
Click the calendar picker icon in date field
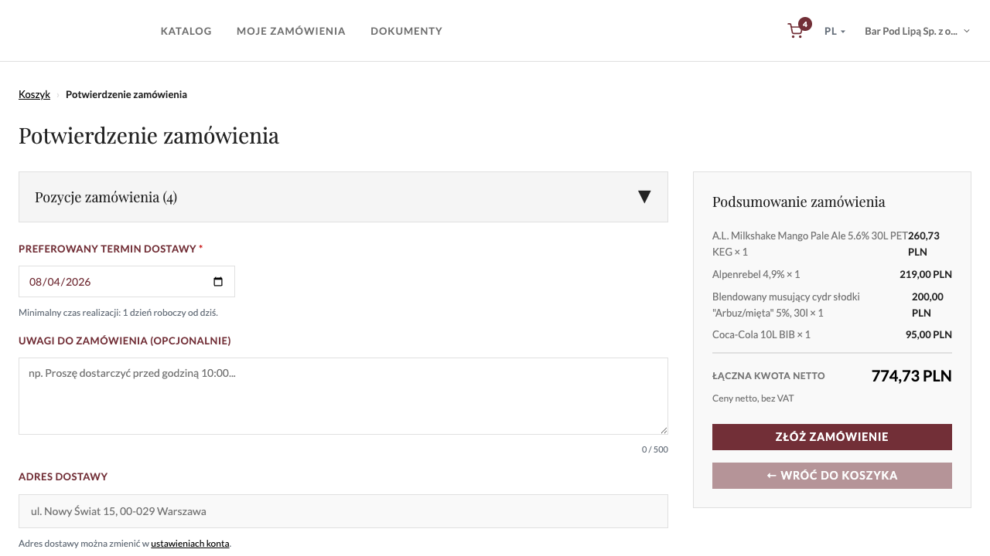[x=218, y=282]
